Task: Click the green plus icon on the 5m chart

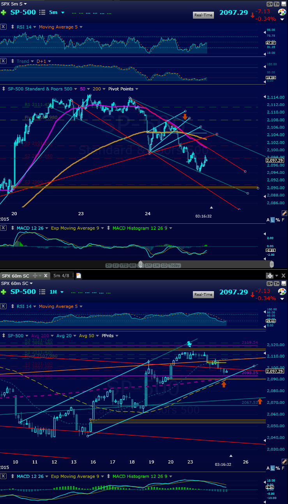Action: pyautogui.click(x=4, y=12)
